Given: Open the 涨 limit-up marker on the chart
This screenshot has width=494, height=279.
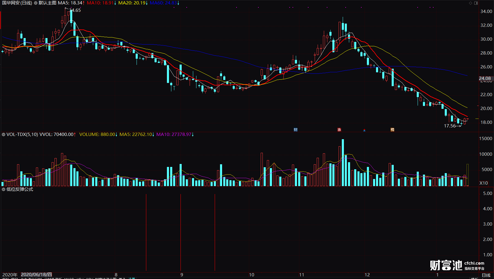Looking at the screenshot, I should [x=339, y=130].
